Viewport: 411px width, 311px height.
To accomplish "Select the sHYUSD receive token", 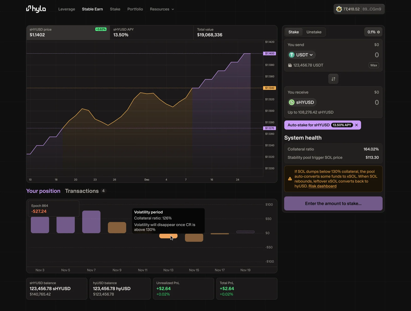I will click(302, 102).
